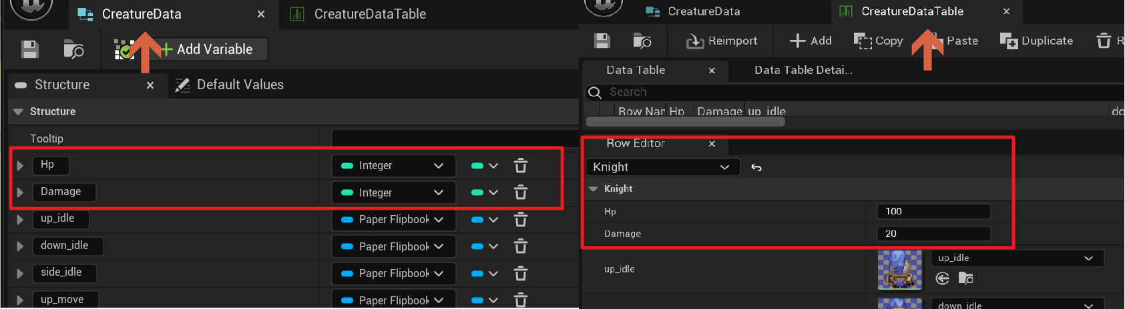
Task: Expand the Damage variable row
Action: click(x=20, y=192)
